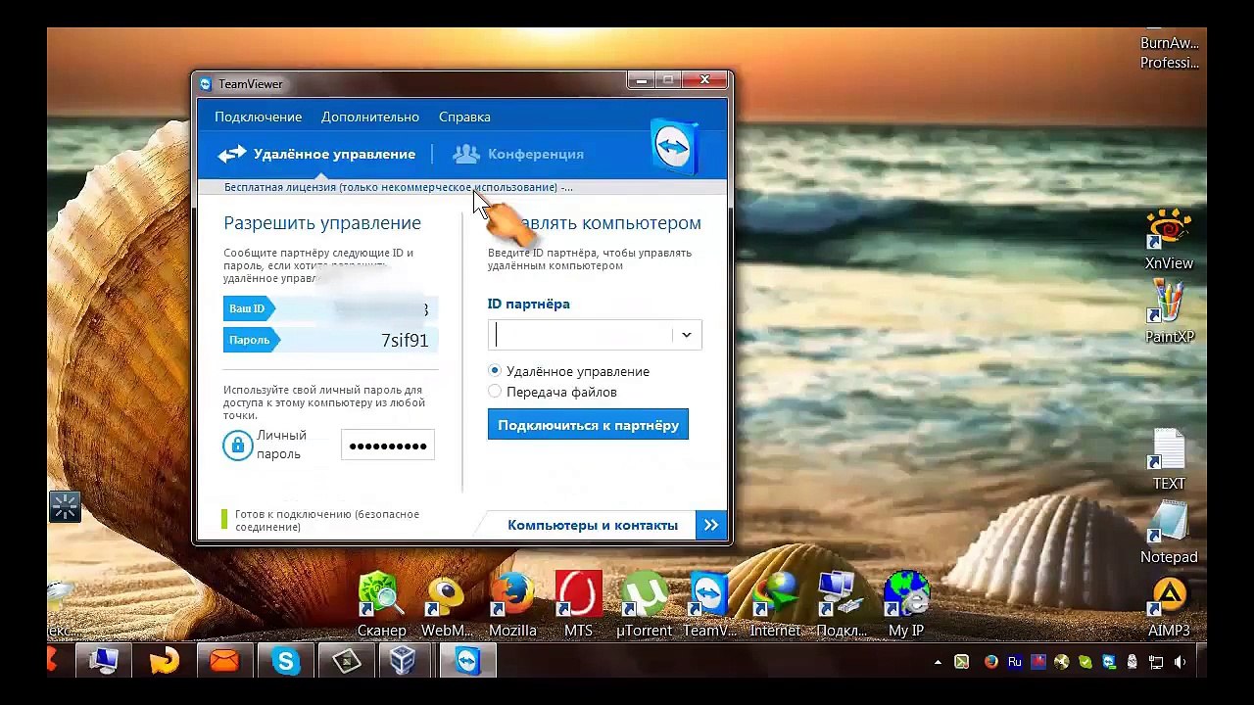Image resolution: width=1254 pixels, height=705 pixels.
Task: Open the network connection tray icon
Action: [1156, 663]
